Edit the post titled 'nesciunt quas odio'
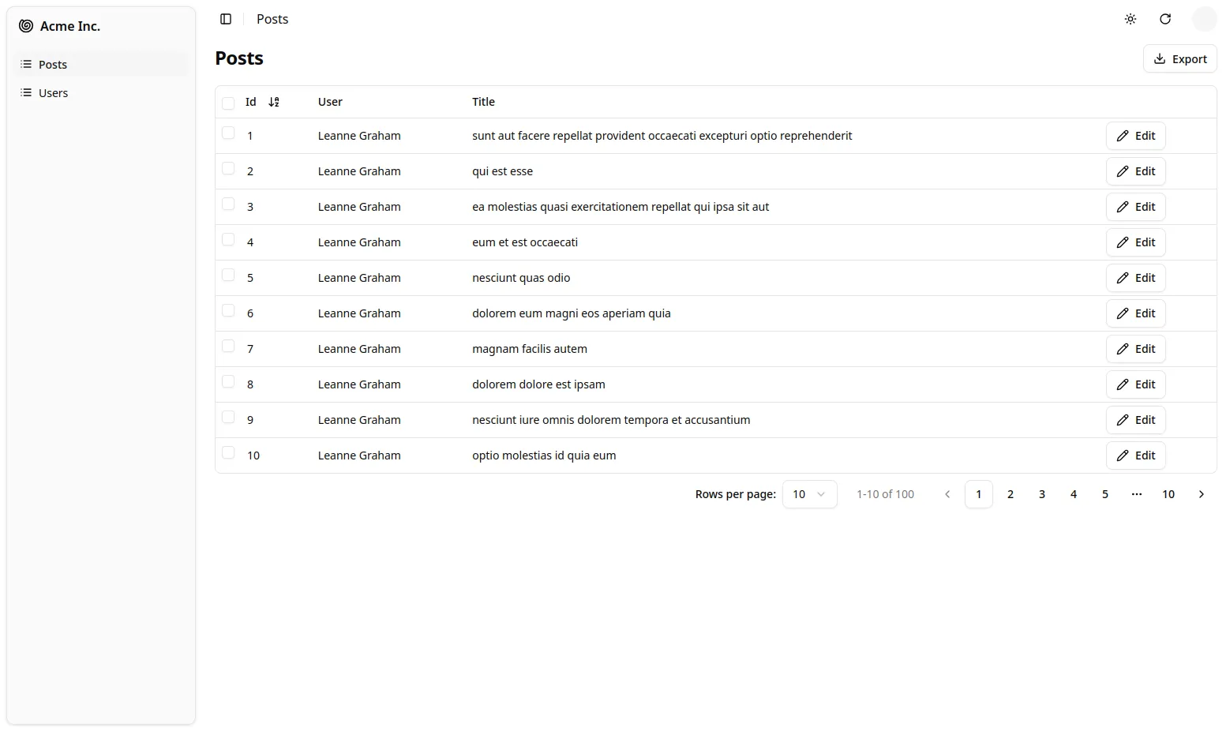The image size is (1230, 731). pos(1135,278)
